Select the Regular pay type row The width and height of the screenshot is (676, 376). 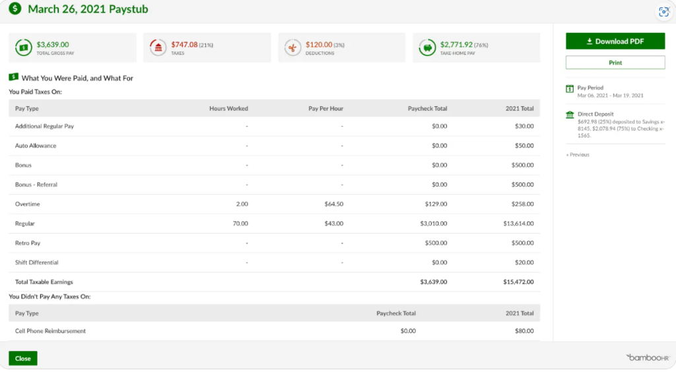coord(274,224)
